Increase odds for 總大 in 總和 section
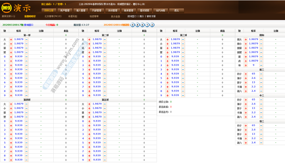Image resolution: width=285 pixels, height=163 pixels. (246, 40)
